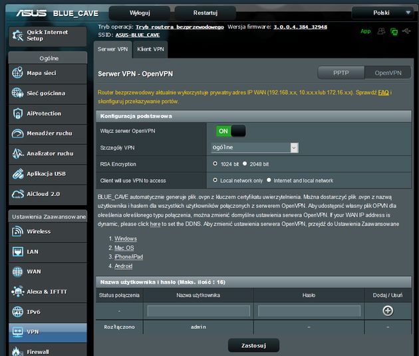The width and height of the screenshot is (419, 356).
Task: Click the LAN port icon
Action: (x=18, y=252)
